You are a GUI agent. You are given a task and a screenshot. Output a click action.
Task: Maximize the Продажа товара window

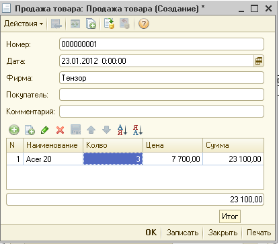(x=254, y=9)
